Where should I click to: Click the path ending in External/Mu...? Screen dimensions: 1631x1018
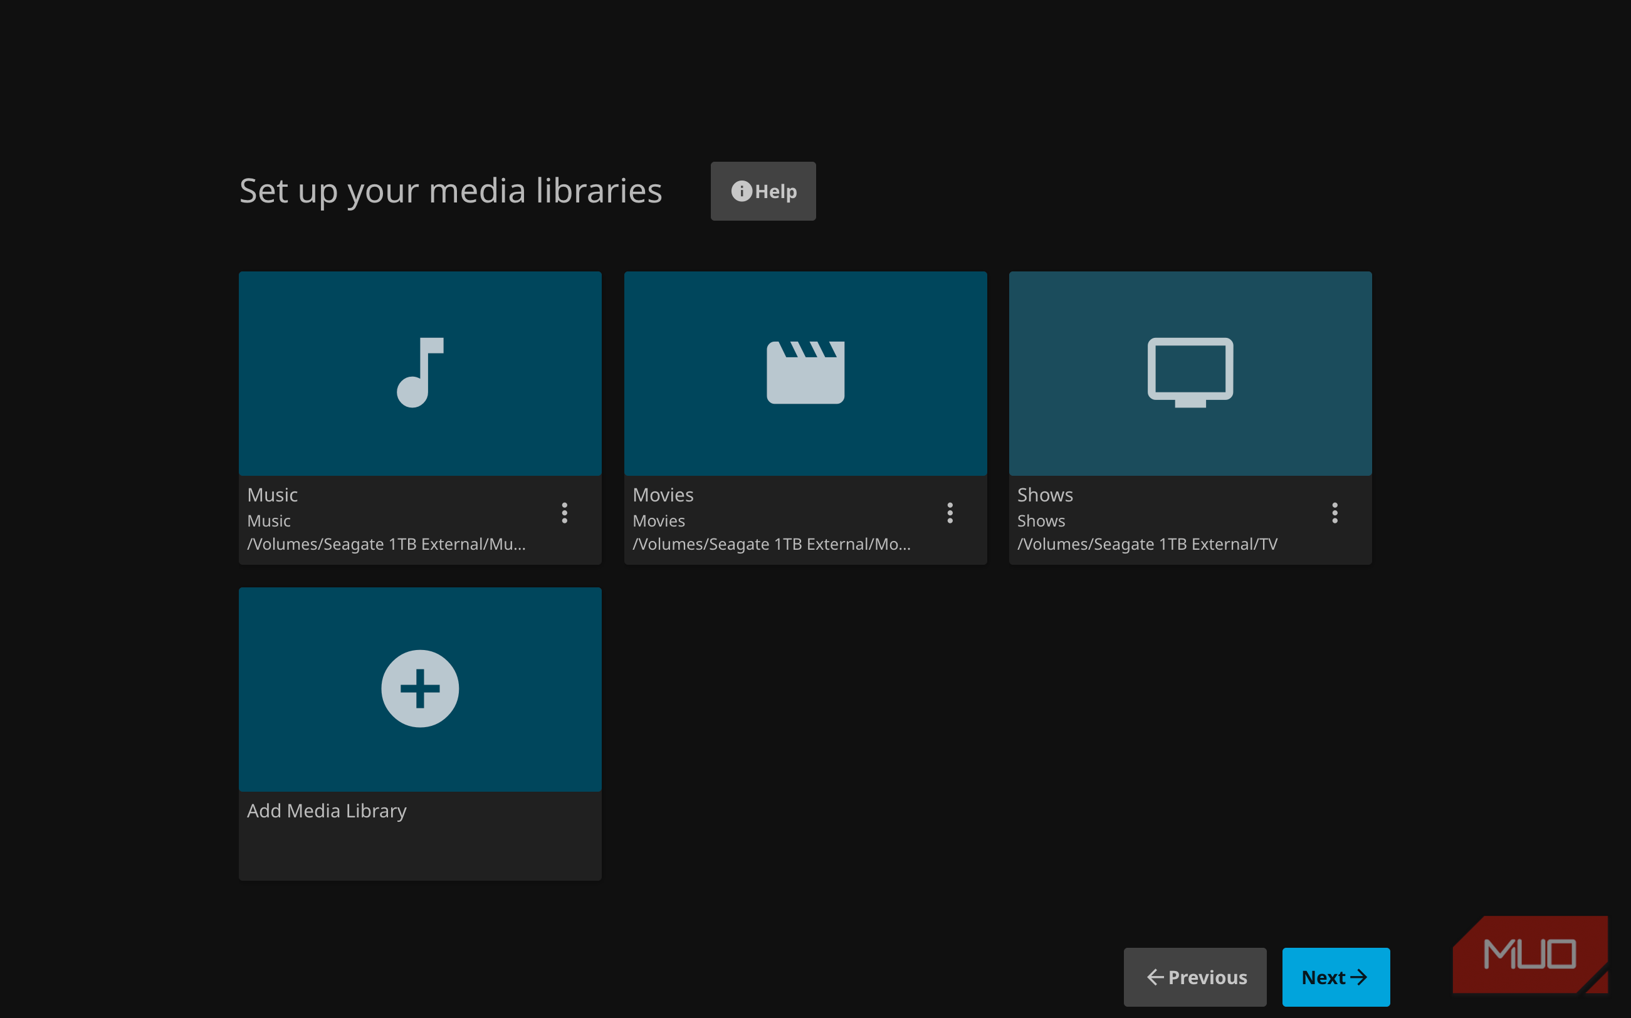(x=386, y=544)
